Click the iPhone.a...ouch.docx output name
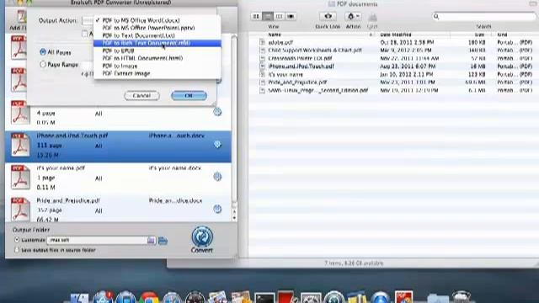The height and width of the screenshot is (303, 539). coord(176,136)
